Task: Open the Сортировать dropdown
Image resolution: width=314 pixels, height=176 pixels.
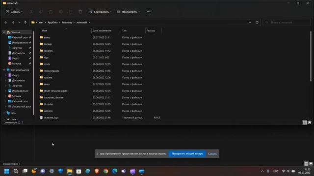Action: (100, 12)
